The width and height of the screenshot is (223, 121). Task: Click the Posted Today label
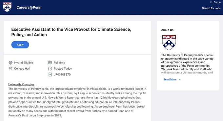63,69
